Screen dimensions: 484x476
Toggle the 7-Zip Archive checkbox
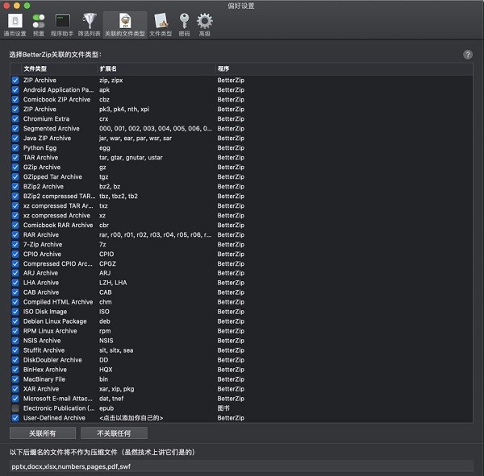(15, 244)
